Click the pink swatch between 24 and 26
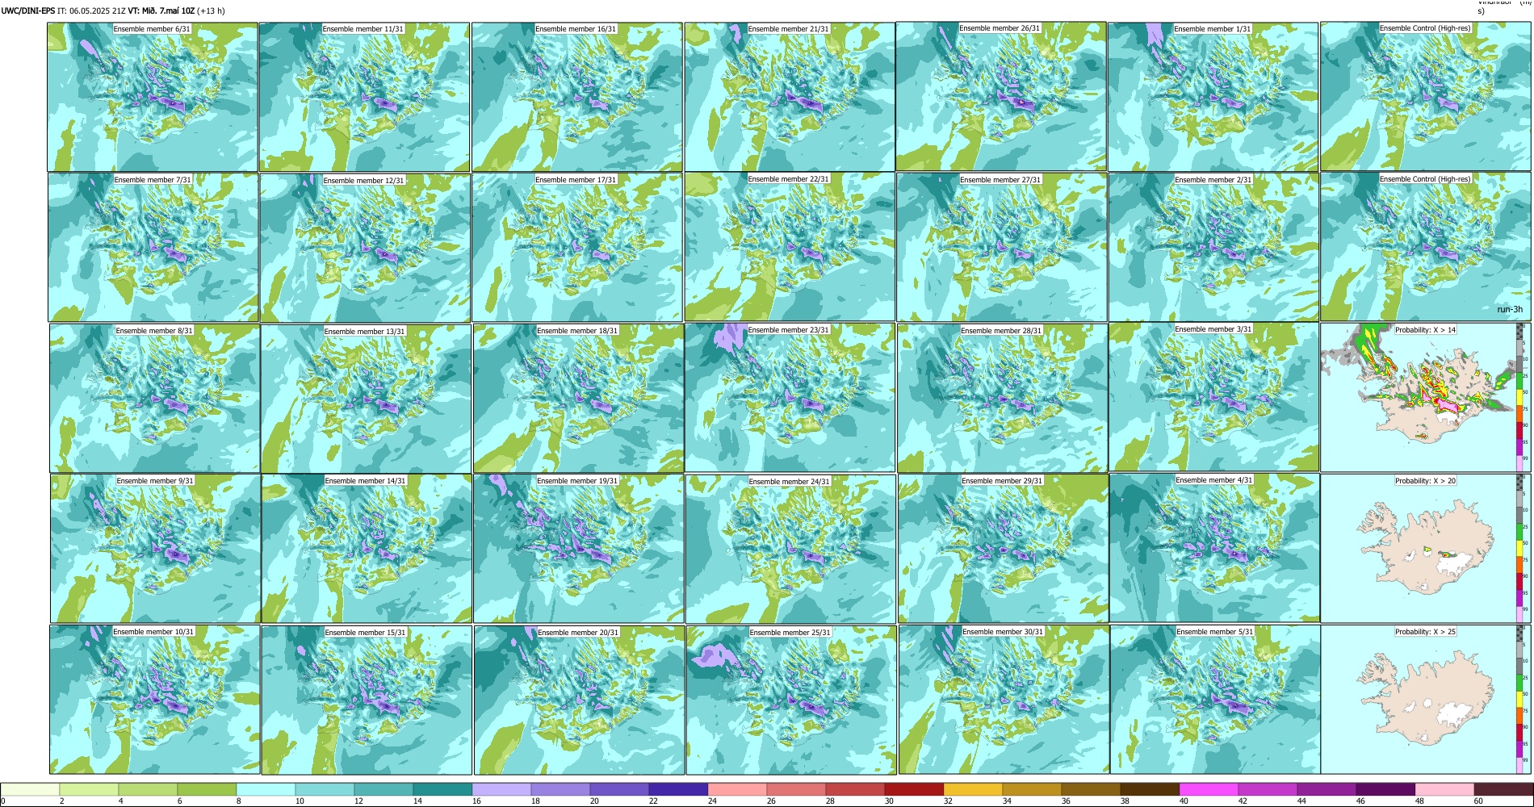Image resolution: width=1534 pixels, height=807 pixels. coord(737,790)
